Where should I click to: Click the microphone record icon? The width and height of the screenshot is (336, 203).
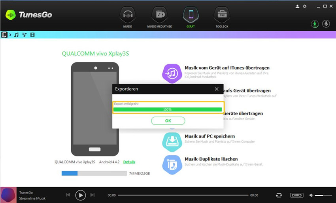point(326,24)
